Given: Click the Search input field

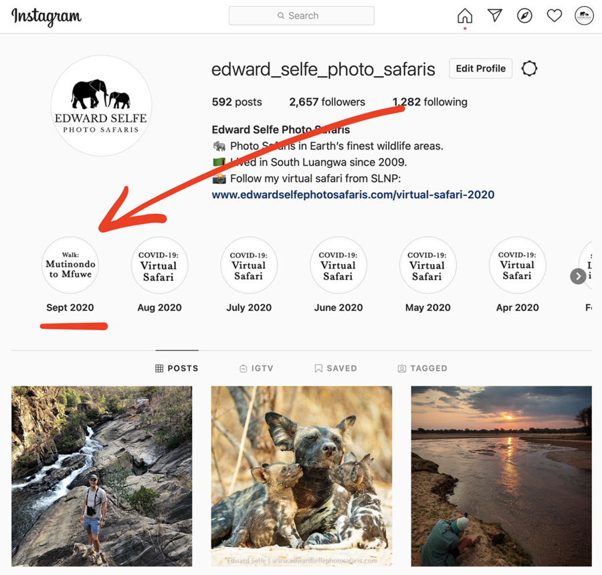Looking at the screenshot, I should click(x=302, y=16).
